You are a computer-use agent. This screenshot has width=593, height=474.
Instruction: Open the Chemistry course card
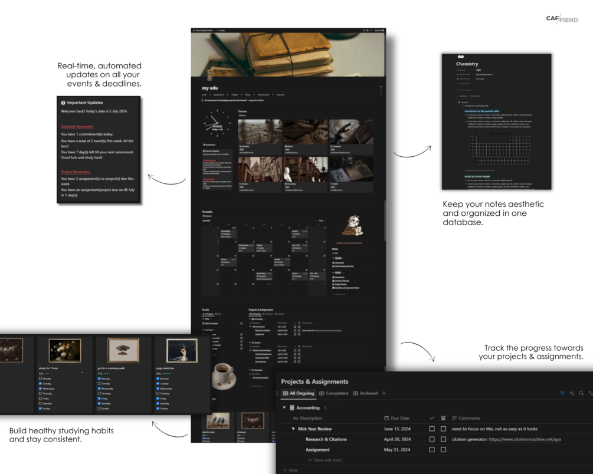click(x=260, y=136)
